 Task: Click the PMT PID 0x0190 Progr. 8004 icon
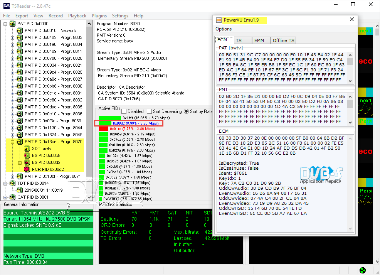pos(20,44)
